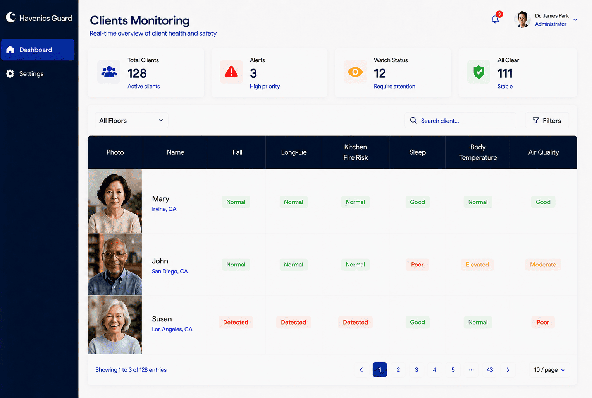Click the Photo column header
Image resolution: width=592 pixels, height=398 pixels.
point(115,152)
